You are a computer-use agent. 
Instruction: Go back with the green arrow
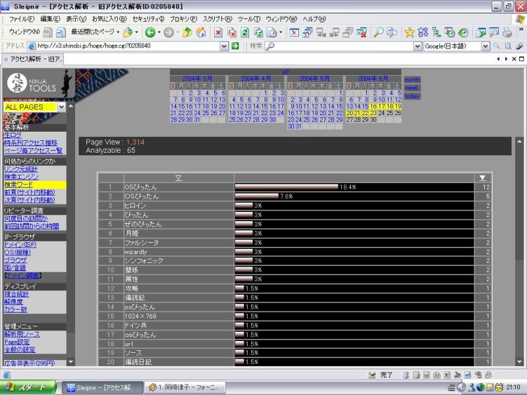pos(150,32)
